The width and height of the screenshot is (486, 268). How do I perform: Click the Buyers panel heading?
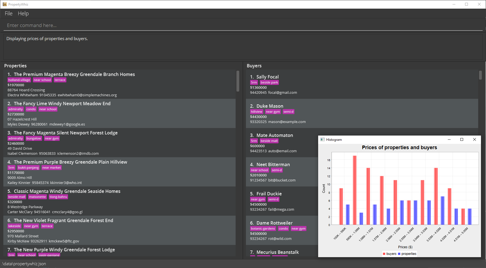point(254,66)
